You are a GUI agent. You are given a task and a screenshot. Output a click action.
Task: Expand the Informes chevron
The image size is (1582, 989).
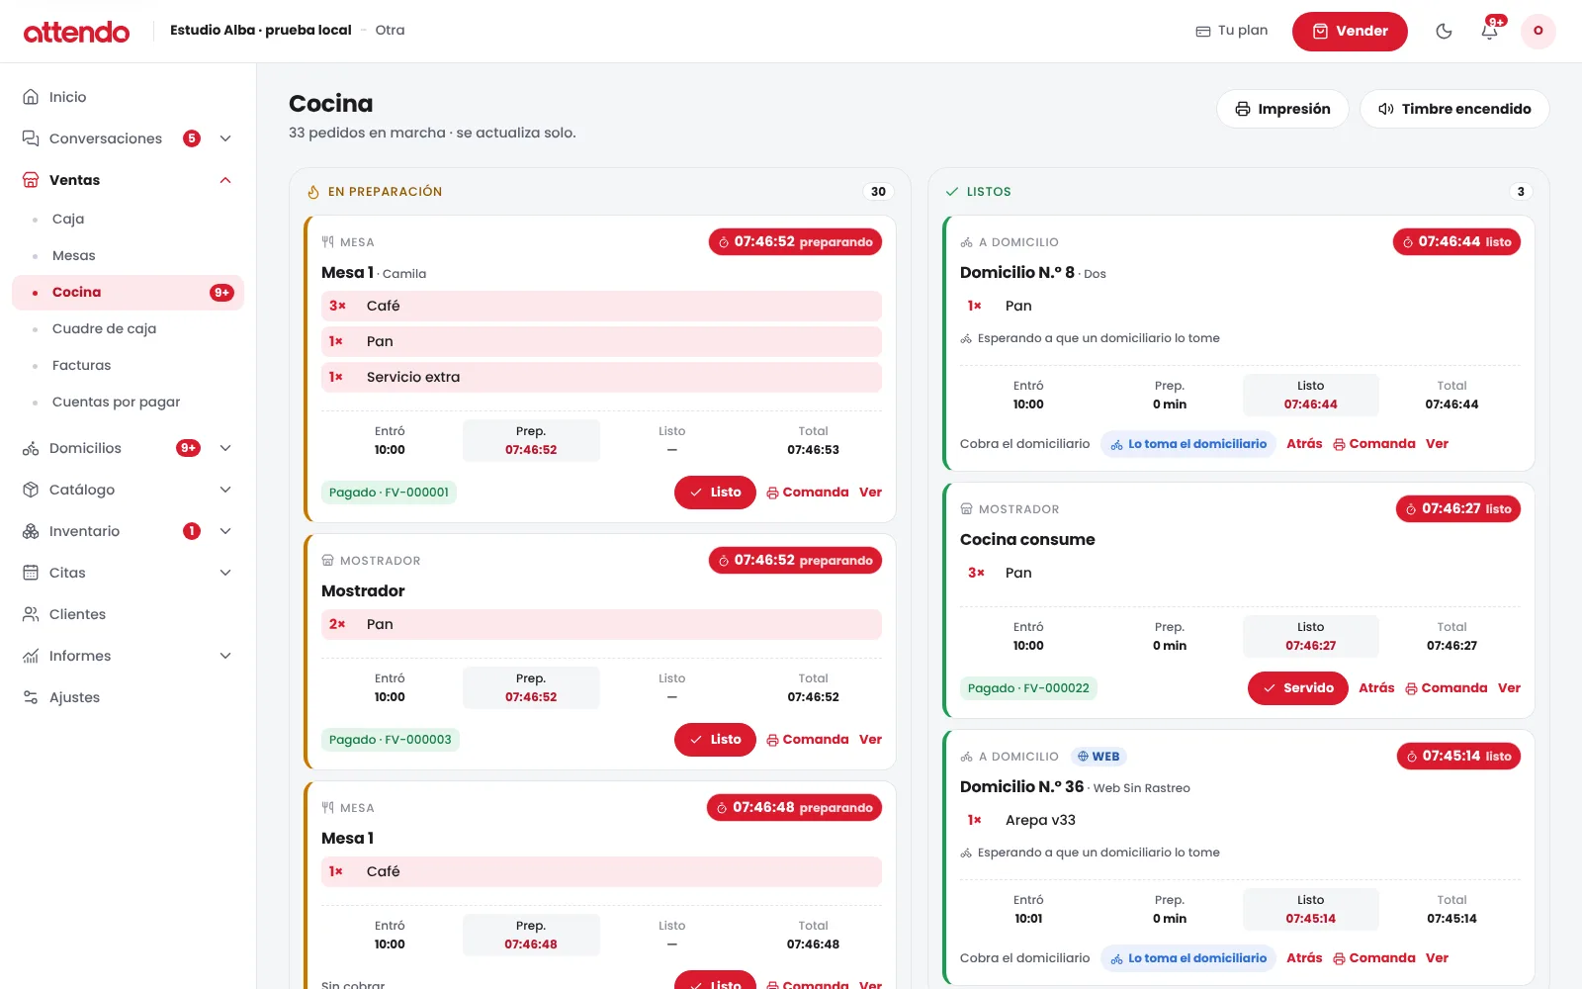coord(225,656)
